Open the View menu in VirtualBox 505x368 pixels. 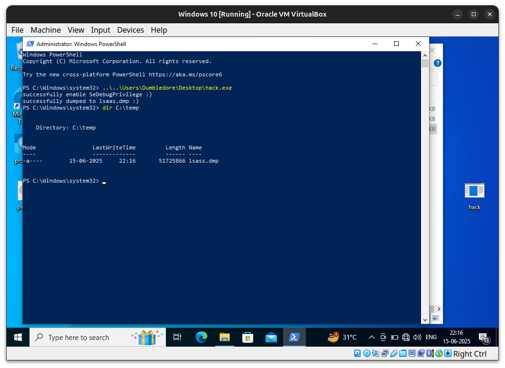[x=76, y=30]
